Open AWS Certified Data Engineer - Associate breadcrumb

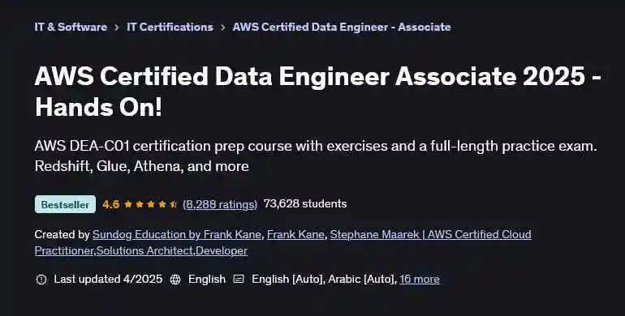tap(342, 27)
